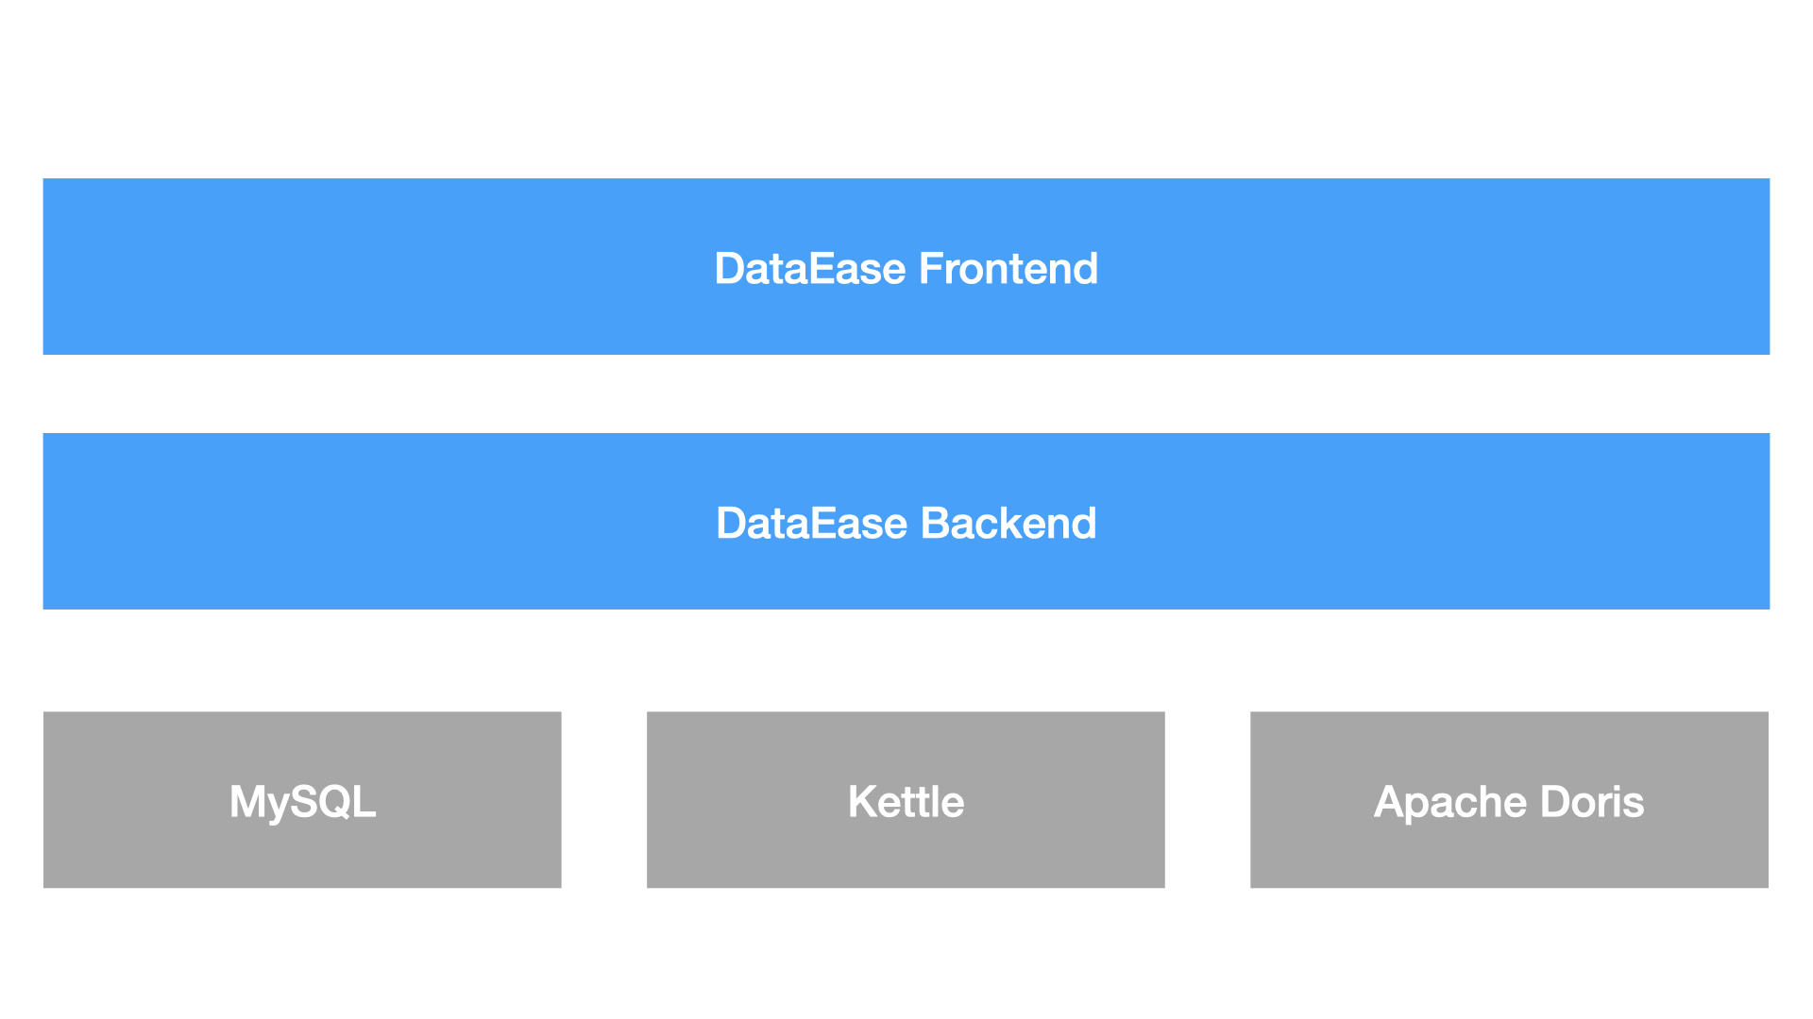Click the word "Doris" in the gray box
The height and width of the screenshot is (1019, 1813).
click(x=1592, y=802)
